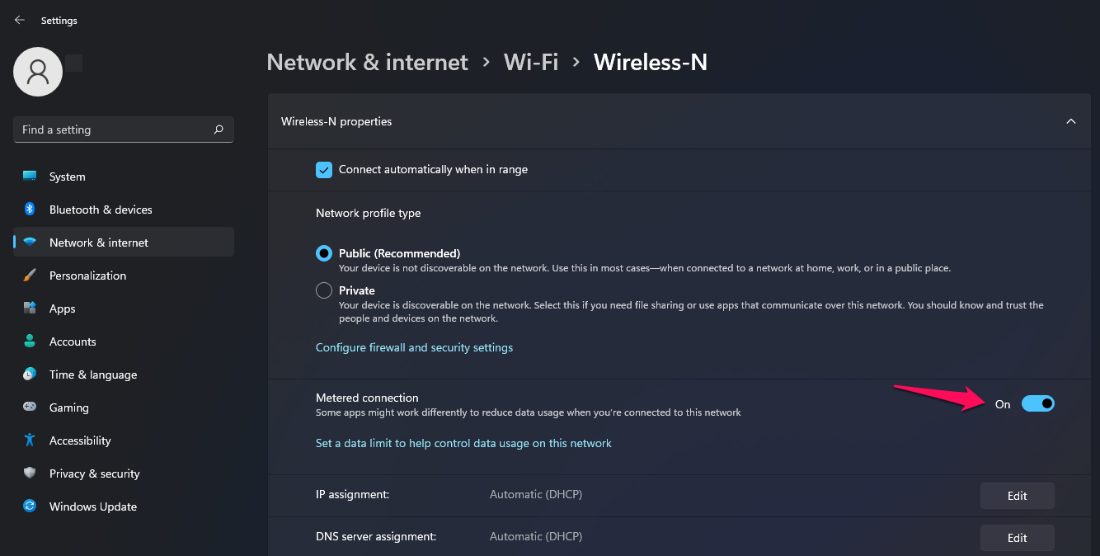
Task: Select the Public (Recommended) radio button
Action: (x=323, y=252)
